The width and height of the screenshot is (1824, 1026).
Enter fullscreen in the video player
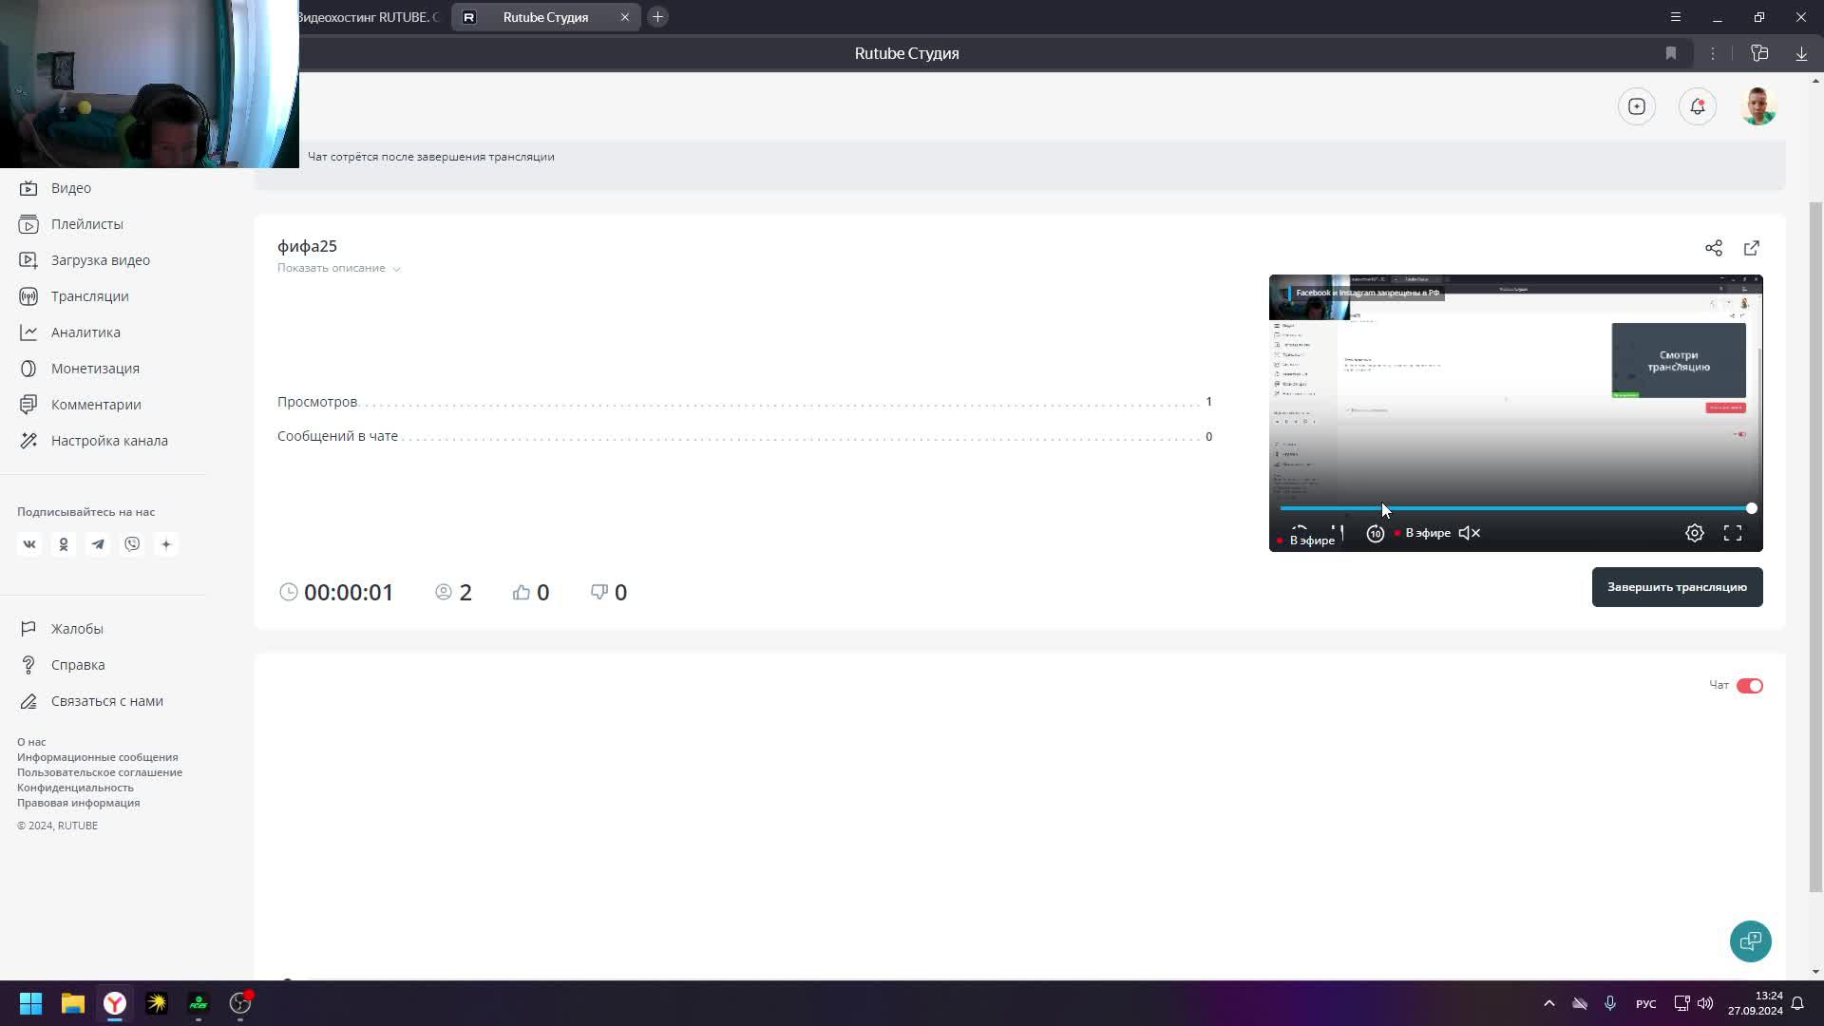click(x=1732, y=533)
